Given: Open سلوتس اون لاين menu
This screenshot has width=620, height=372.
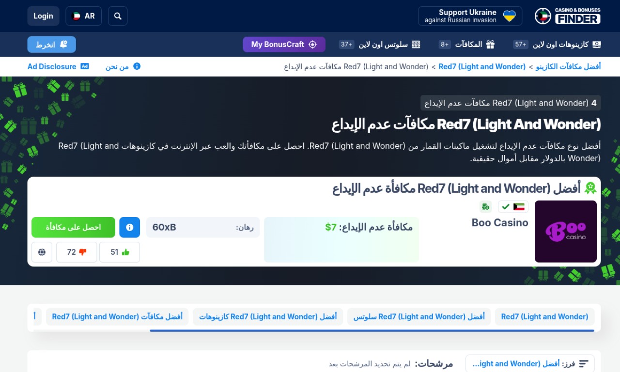Looking at the screenshot, I should [380, 45].
